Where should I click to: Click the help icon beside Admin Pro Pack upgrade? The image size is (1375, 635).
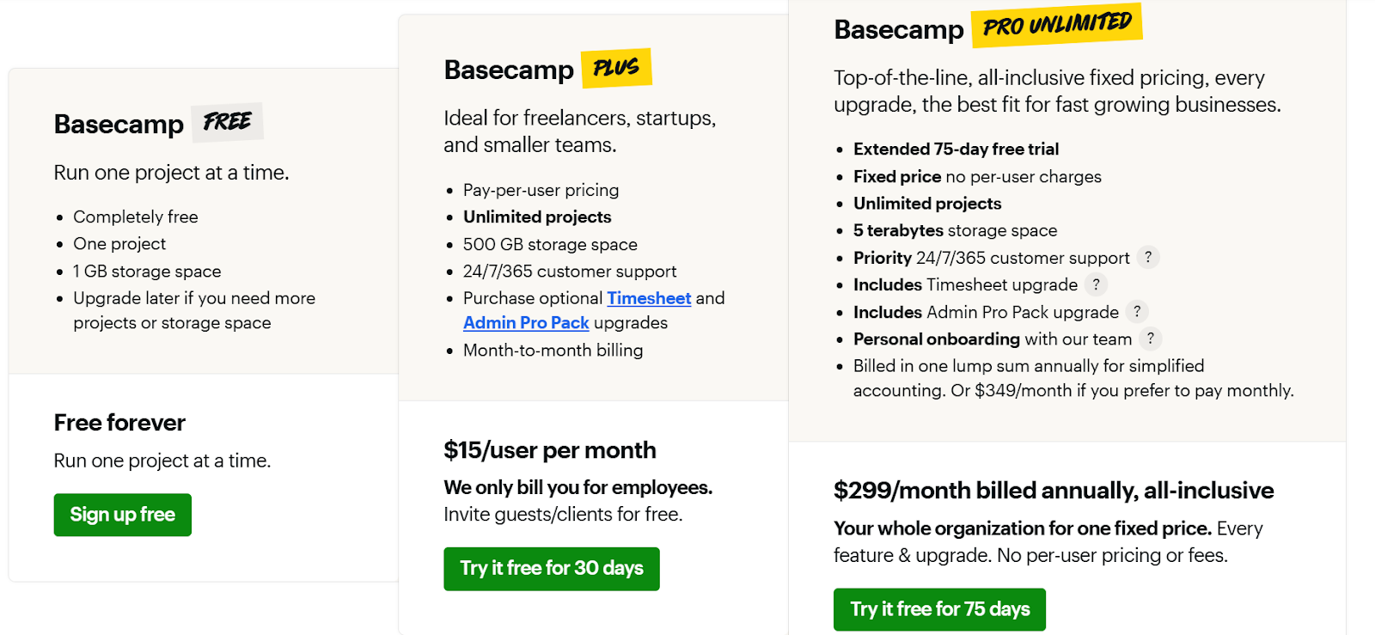click(x=1137, y=311)
